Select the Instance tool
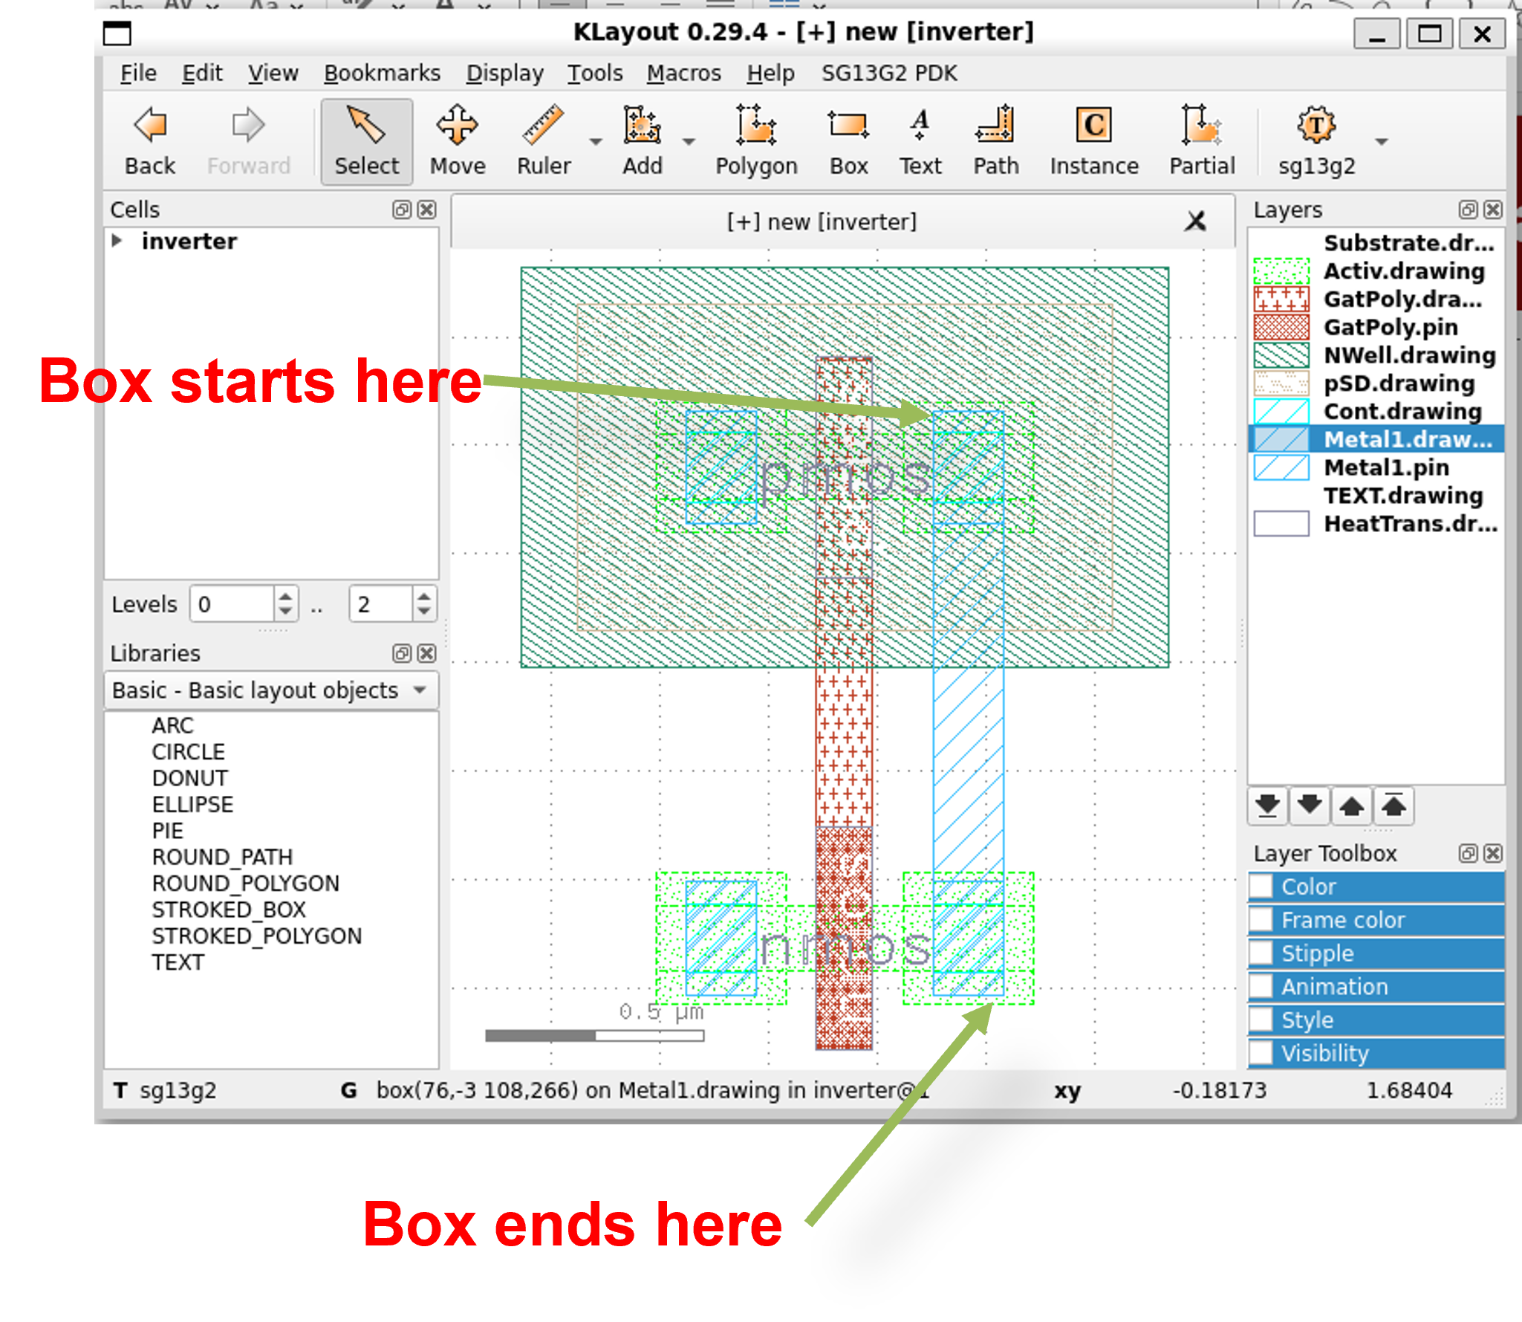This screenshot has width=1522, height=1322. 1093,141
